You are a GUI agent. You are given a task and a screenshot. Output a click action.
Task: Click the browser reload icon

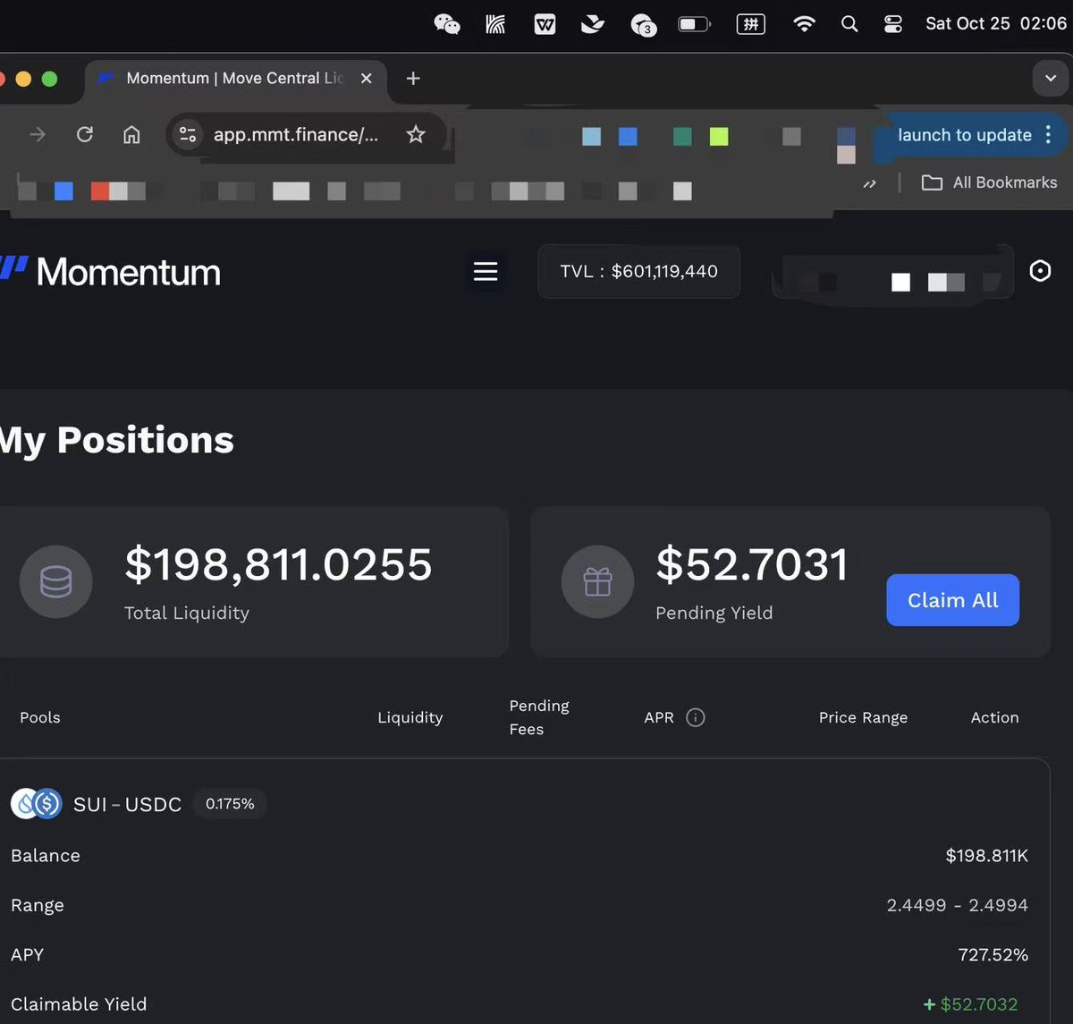pyautogui.click(x=85, y=135)
